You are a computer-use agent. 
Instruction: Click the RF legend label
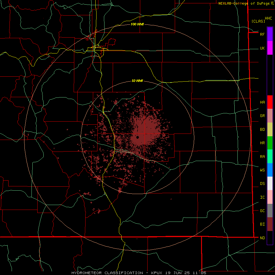262,34
